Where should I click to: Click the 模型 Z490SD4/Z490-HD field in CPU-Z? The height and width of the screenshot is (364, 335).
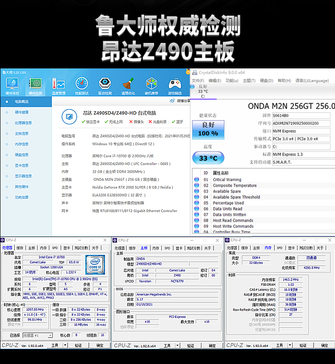click(x=162, y=264)
